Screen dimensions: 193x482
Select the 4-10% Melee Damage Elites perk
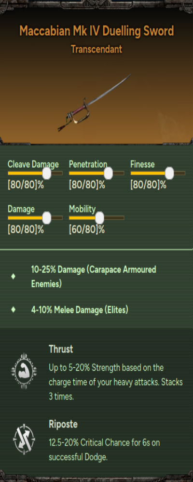[80, 310]
